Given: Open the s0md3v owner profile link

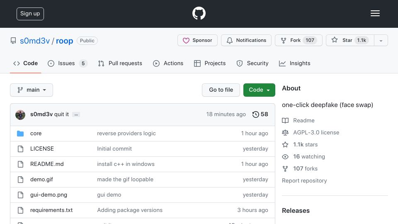Looking at the screenshot, I should coord(35,41).
